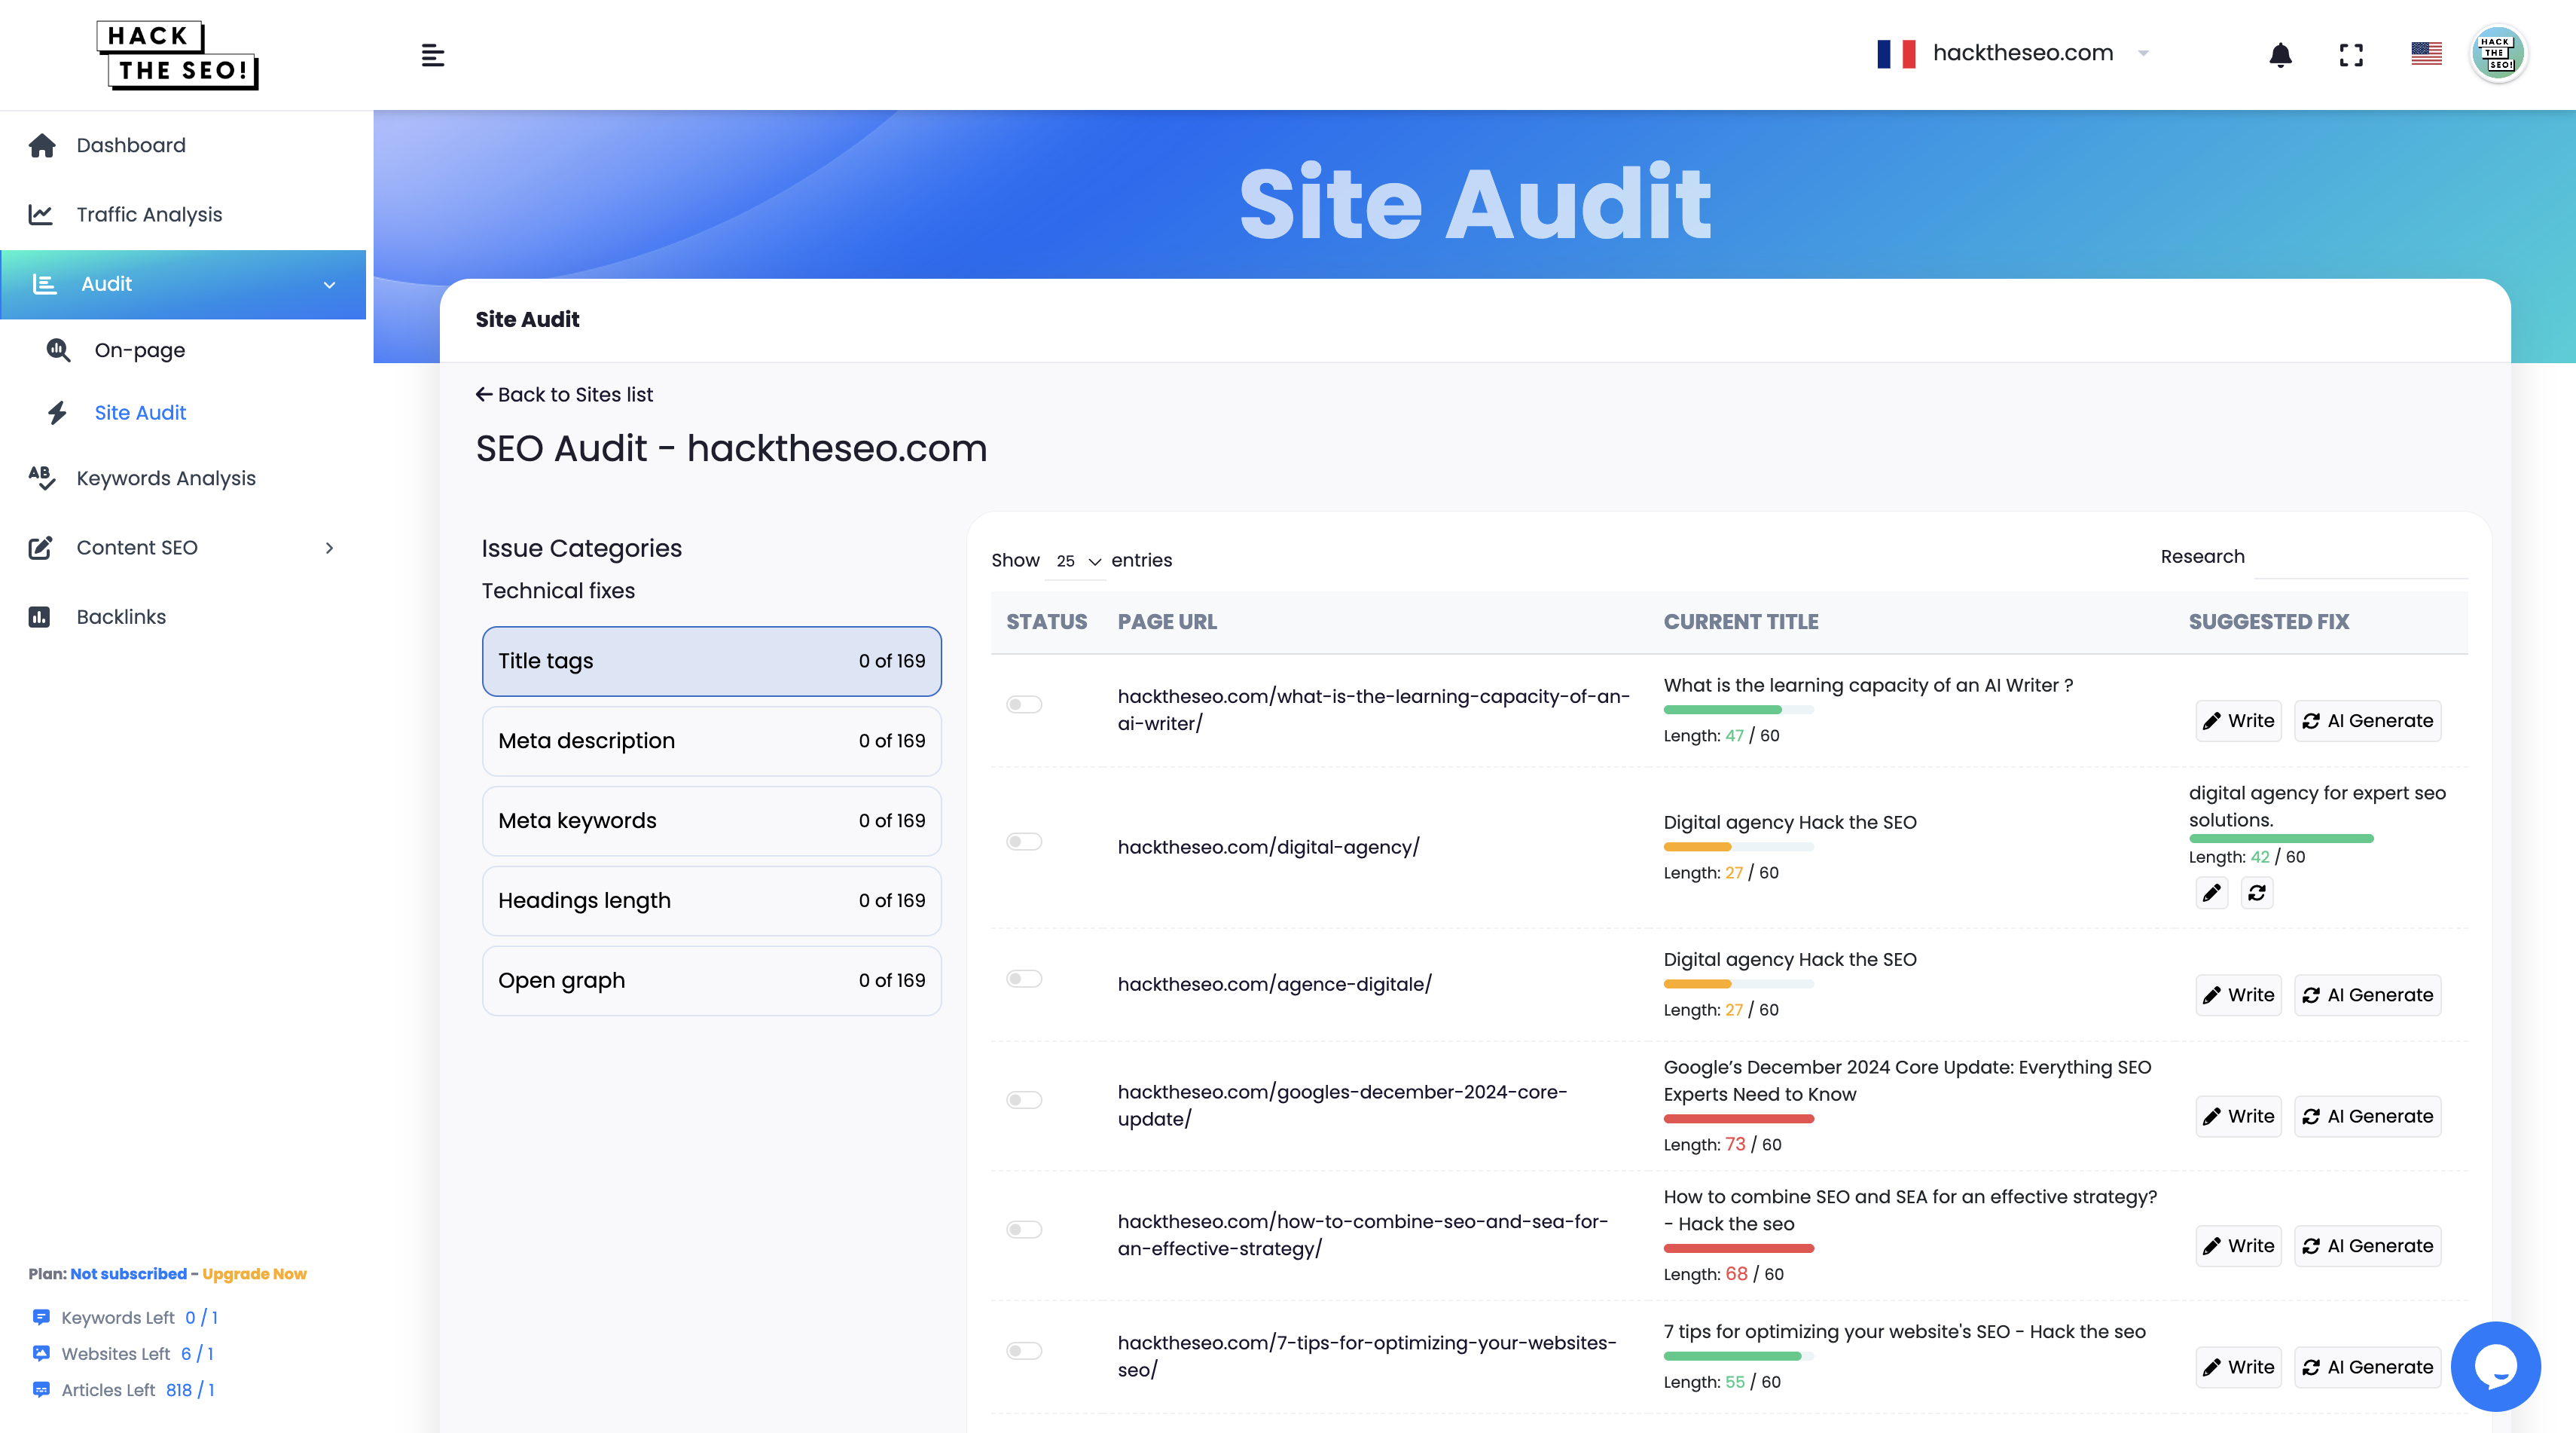Click the Upgrade Now link
Image resolution: width=2576 pixels, height=1433 pixels.
254,1273
